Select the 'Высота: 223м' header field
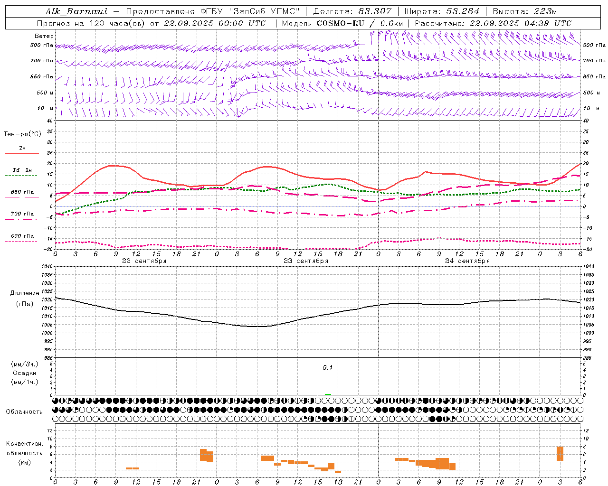The height and width of the screenshot is (486, 608). tap(524, 11)
